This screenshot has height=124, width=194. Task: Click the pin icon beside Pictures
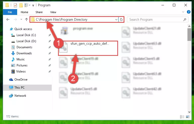click(50, 65)
